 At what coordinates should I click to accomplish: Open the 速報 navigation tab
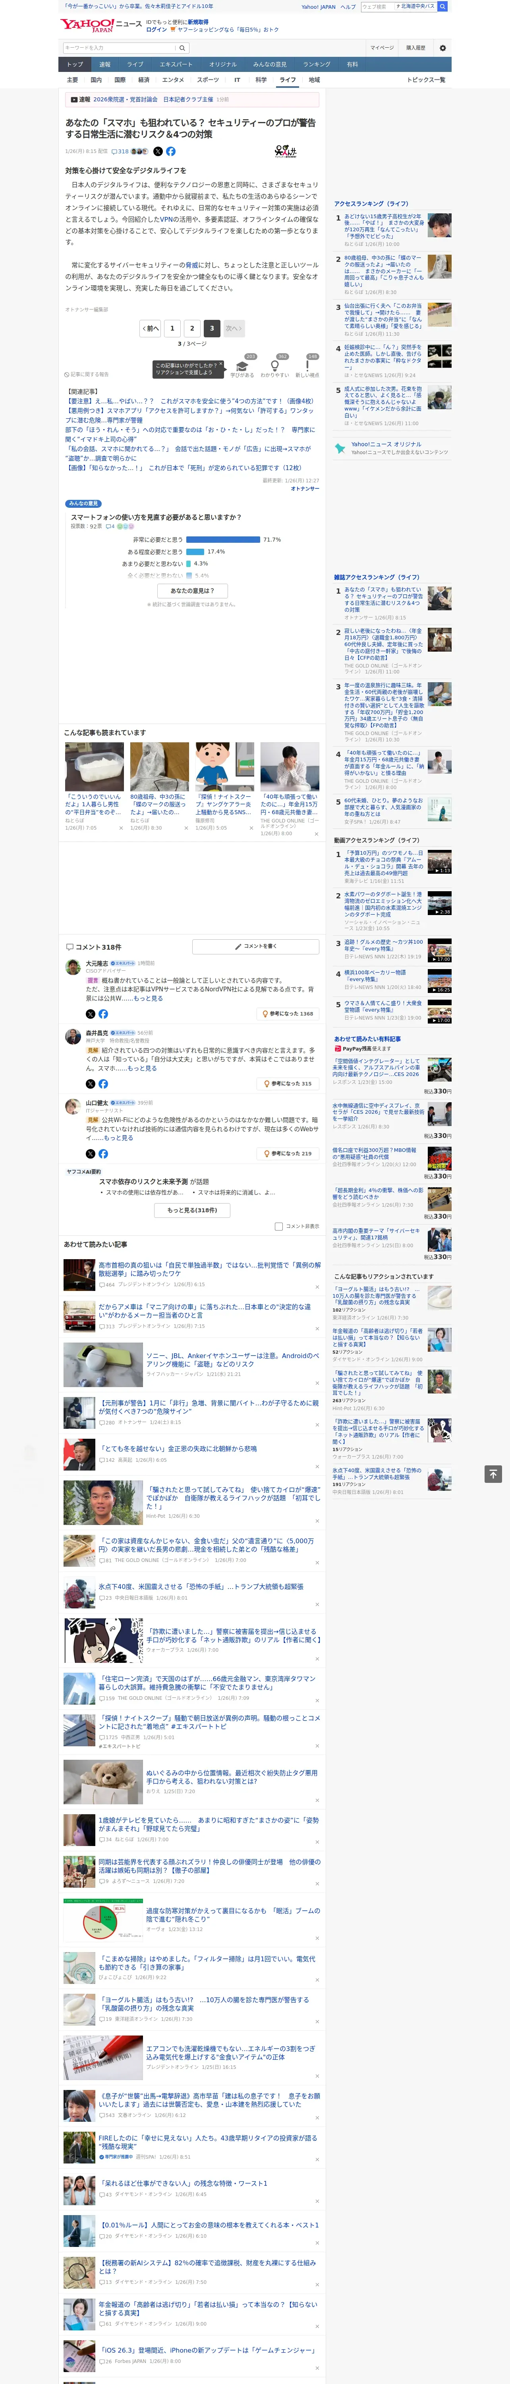pos(104,64)
